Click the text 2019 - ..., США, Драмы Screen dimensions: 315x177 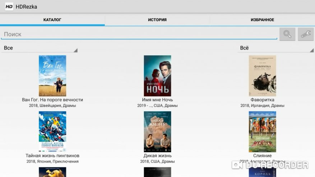coord(157,106)
